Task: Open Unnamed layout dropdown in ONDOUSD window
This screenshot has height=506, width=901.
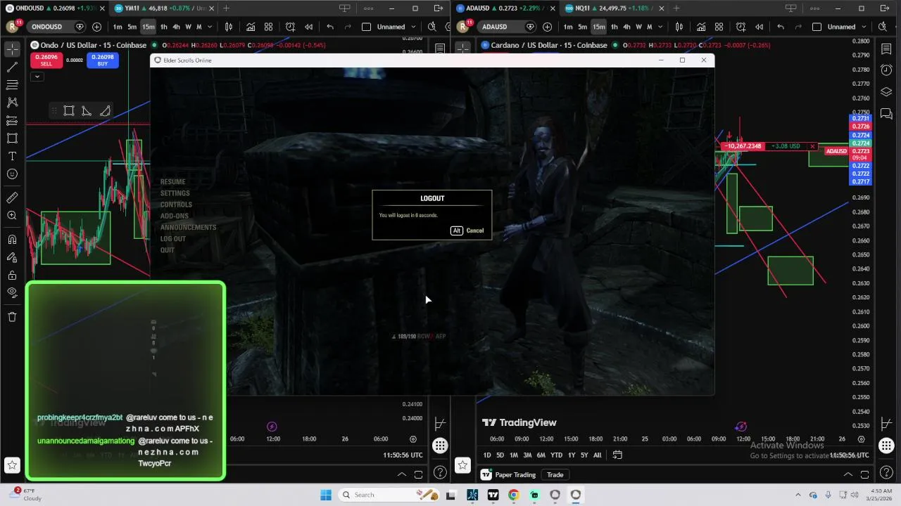Action: click(412, 27)
